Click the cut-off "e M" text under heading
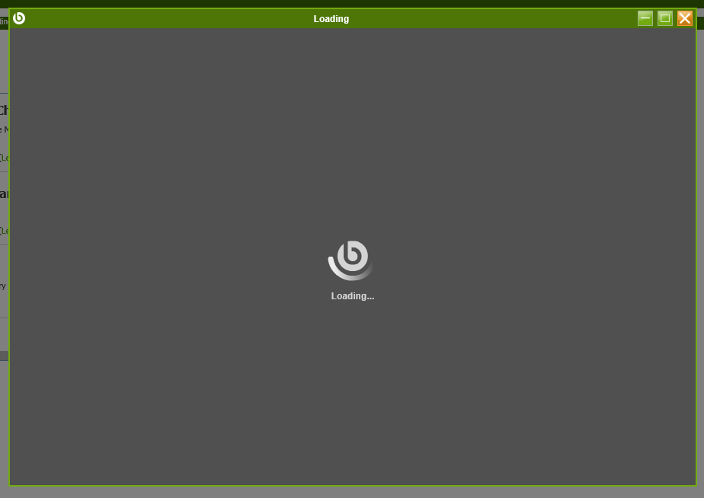The width and height of the screenshot is (704, 498). [x=4, y=129]
